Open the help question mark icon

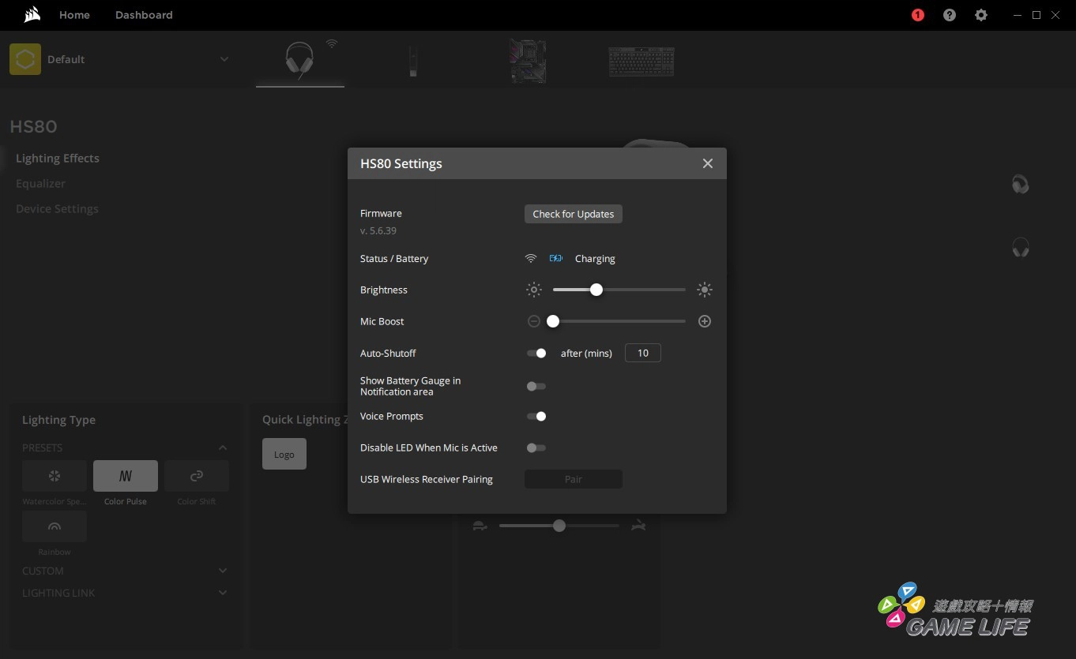pyautogui.click(x=949, y=15)
